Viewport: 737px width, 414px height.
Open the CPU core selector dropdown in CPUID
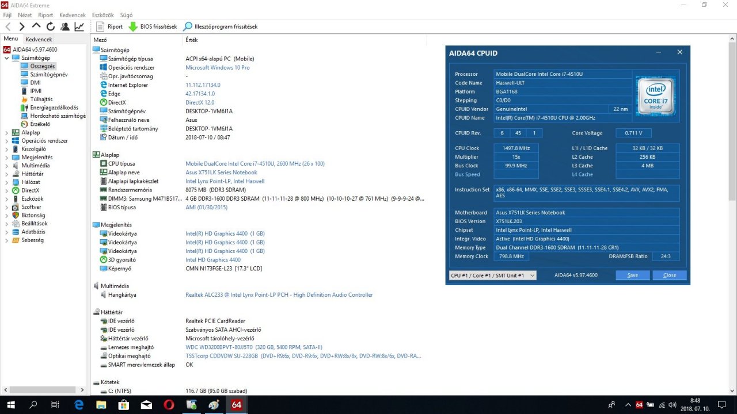click(x=492, y=275)
